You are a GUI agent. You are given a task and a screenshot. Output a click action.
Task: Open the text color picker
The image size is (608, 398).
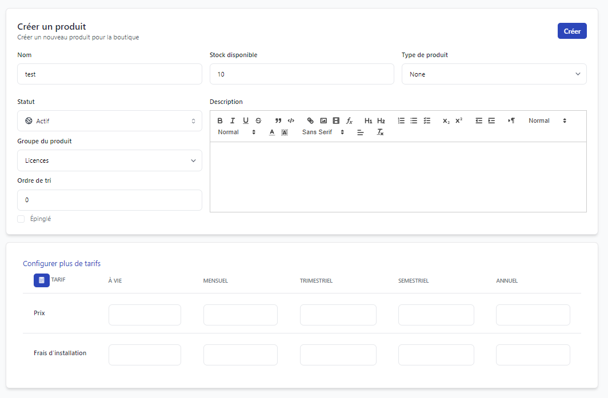272,132
